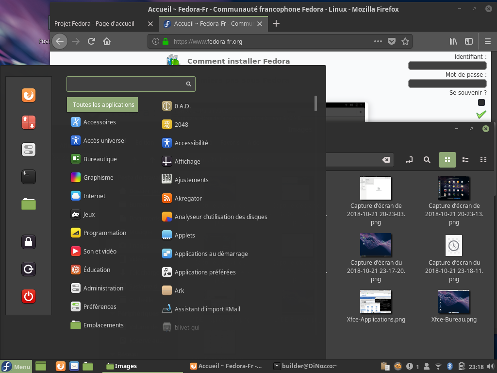Open the Son et vidéo category
The width and height of the screenshot is (497, 373).
[94, 251]
